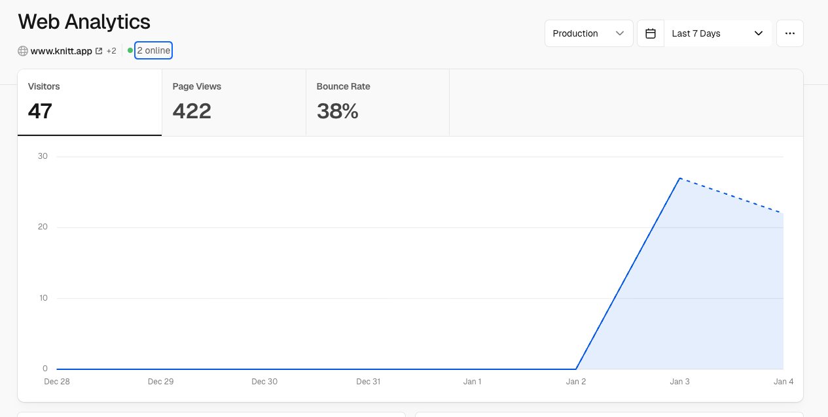The image size is (828, 417).
Task: Show the Bounce Rate tab
Action: pyautogui.click(x=377, y=103)
